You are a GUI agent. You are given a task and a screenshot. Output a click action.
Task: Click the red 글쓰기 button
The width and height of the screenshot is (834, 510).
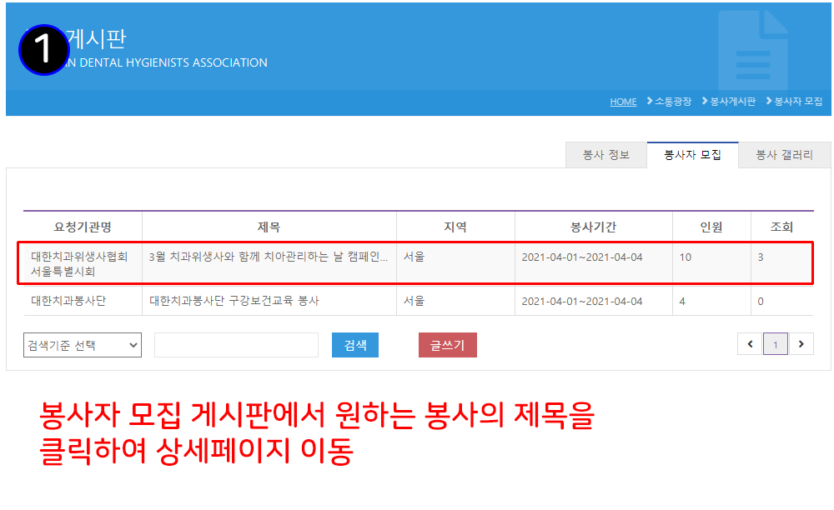(447, 345)
